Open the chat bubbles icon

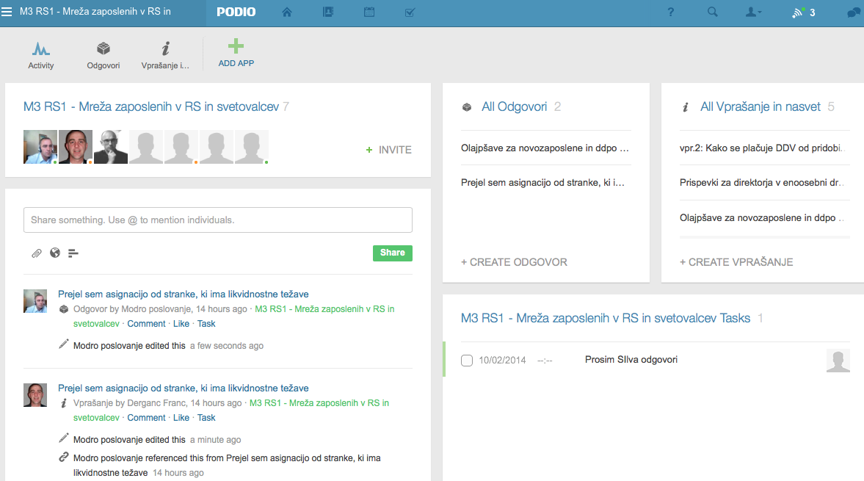[x=853, y=12]
